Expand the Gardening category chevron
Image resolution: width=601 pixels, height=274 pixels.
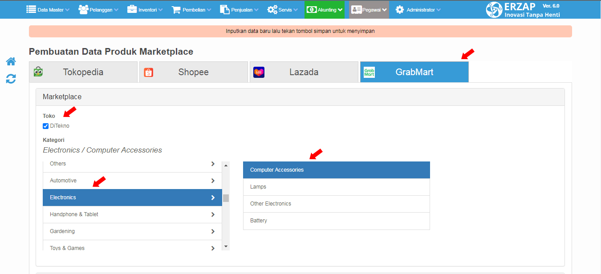point(213,231)
